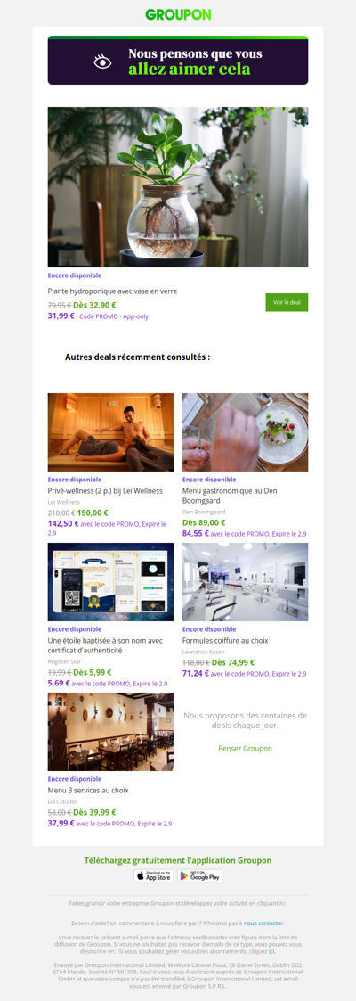Open the Den Boomgaard gastronomic menu image

click(x=245, y=432)
